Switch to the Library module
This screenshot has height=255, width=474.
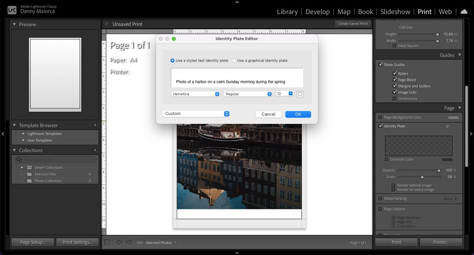coord(287,12)
